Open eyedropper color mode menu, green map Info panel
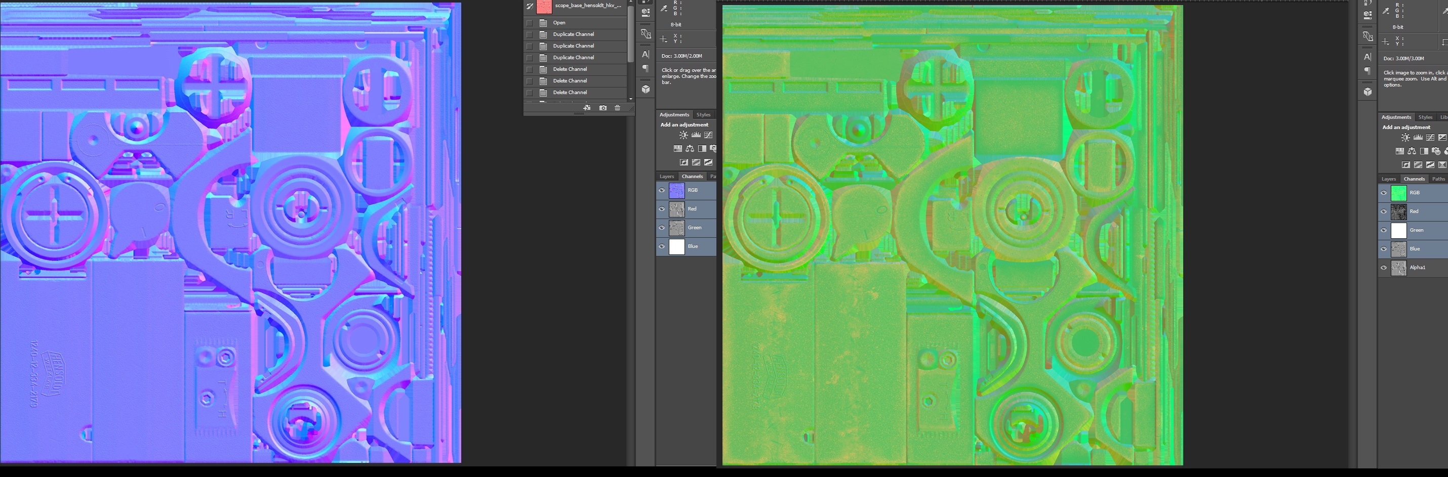 pos(1386,10)
